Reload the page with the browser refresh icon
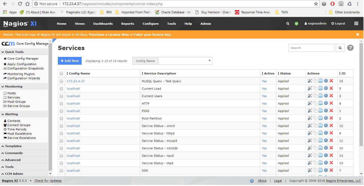Screen dimensions: 364x186 (20, 4)
